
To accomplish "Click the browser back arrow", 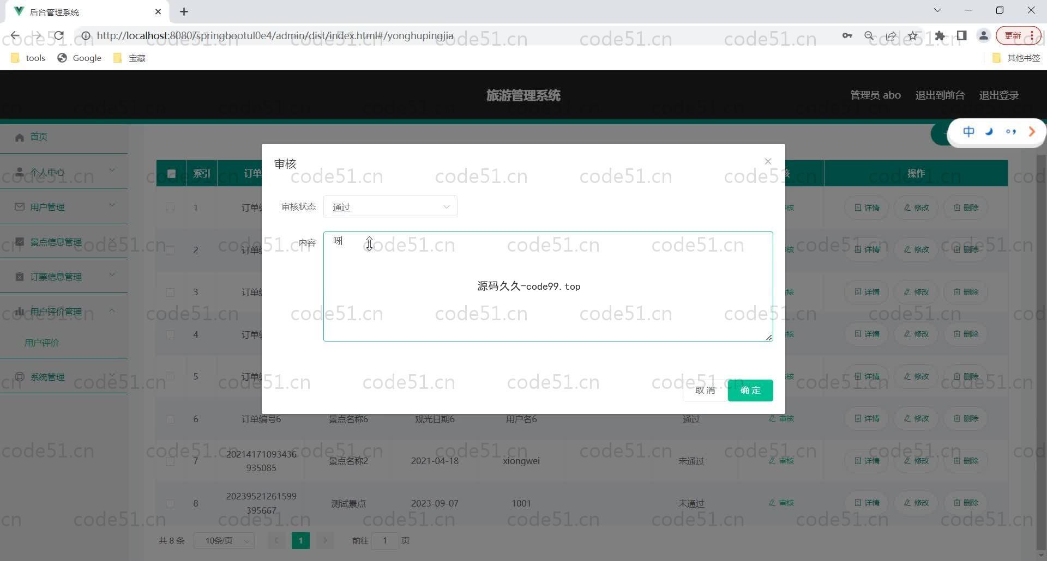I will coord(15,36).
